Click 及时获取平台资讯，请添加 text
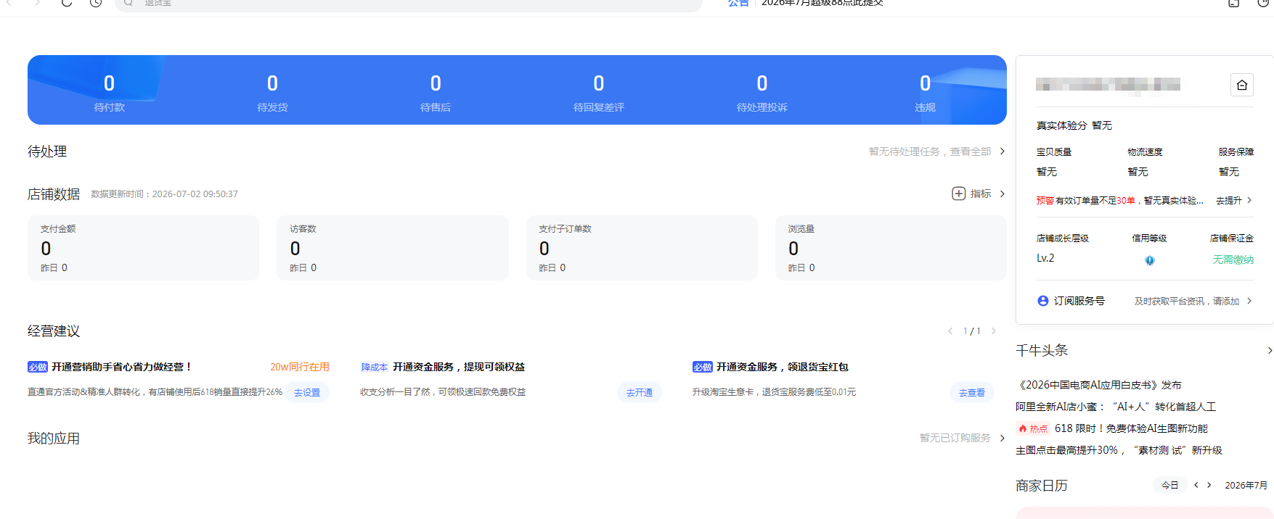The width and height of the screenshot is (1274, 519). (x=1187, y=301)
